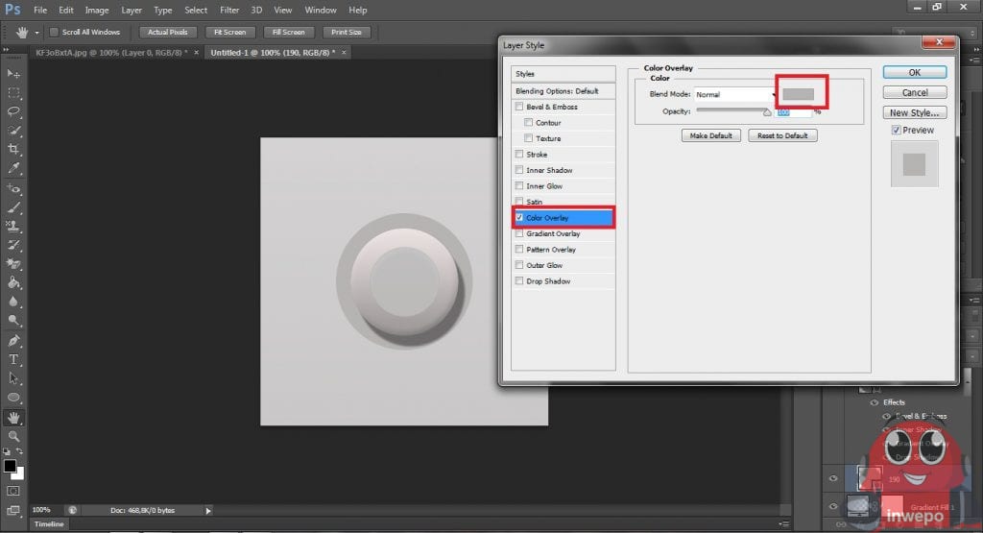Pick the Crop tool
The height and width of the screenshot is (533, 983).
click(x=13, y=149)
